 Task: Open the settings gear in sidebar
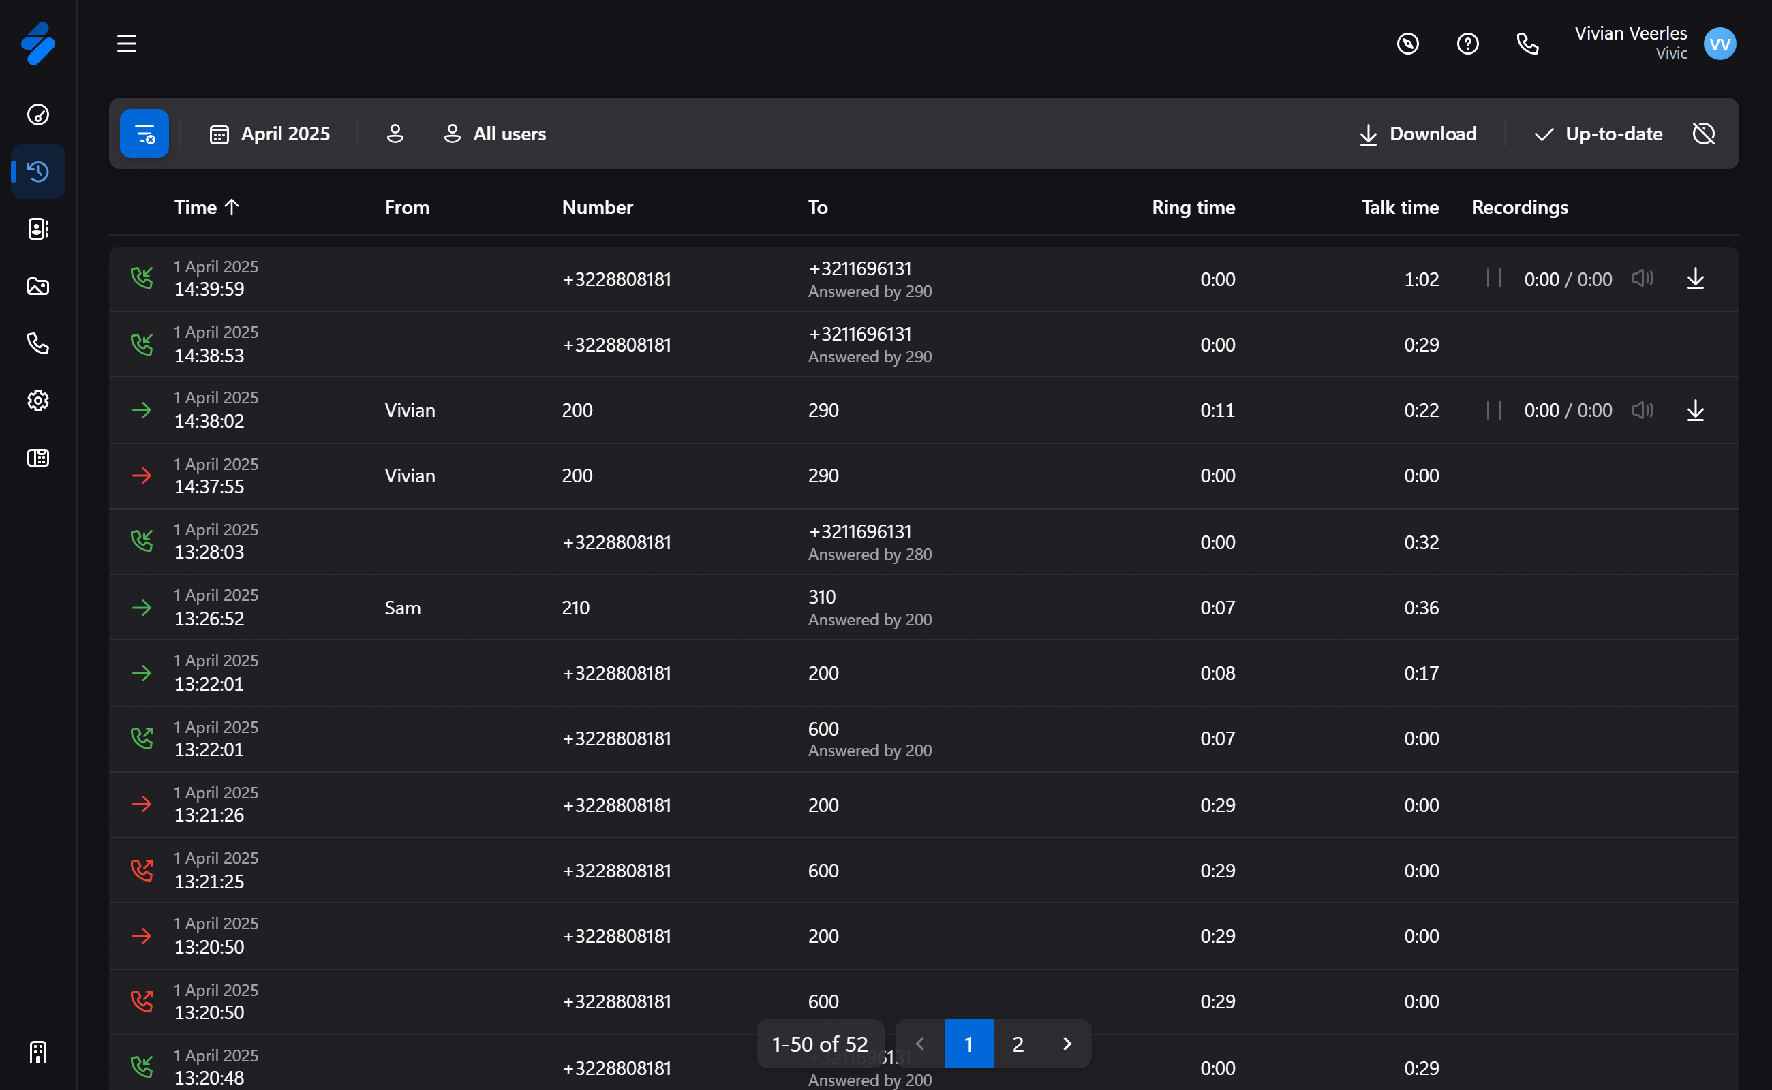click(38, 401)
